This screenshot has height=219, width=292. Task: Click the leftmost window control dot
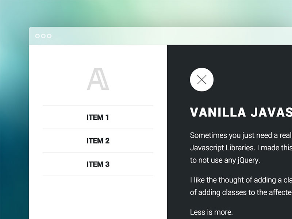tap(38, 36)
